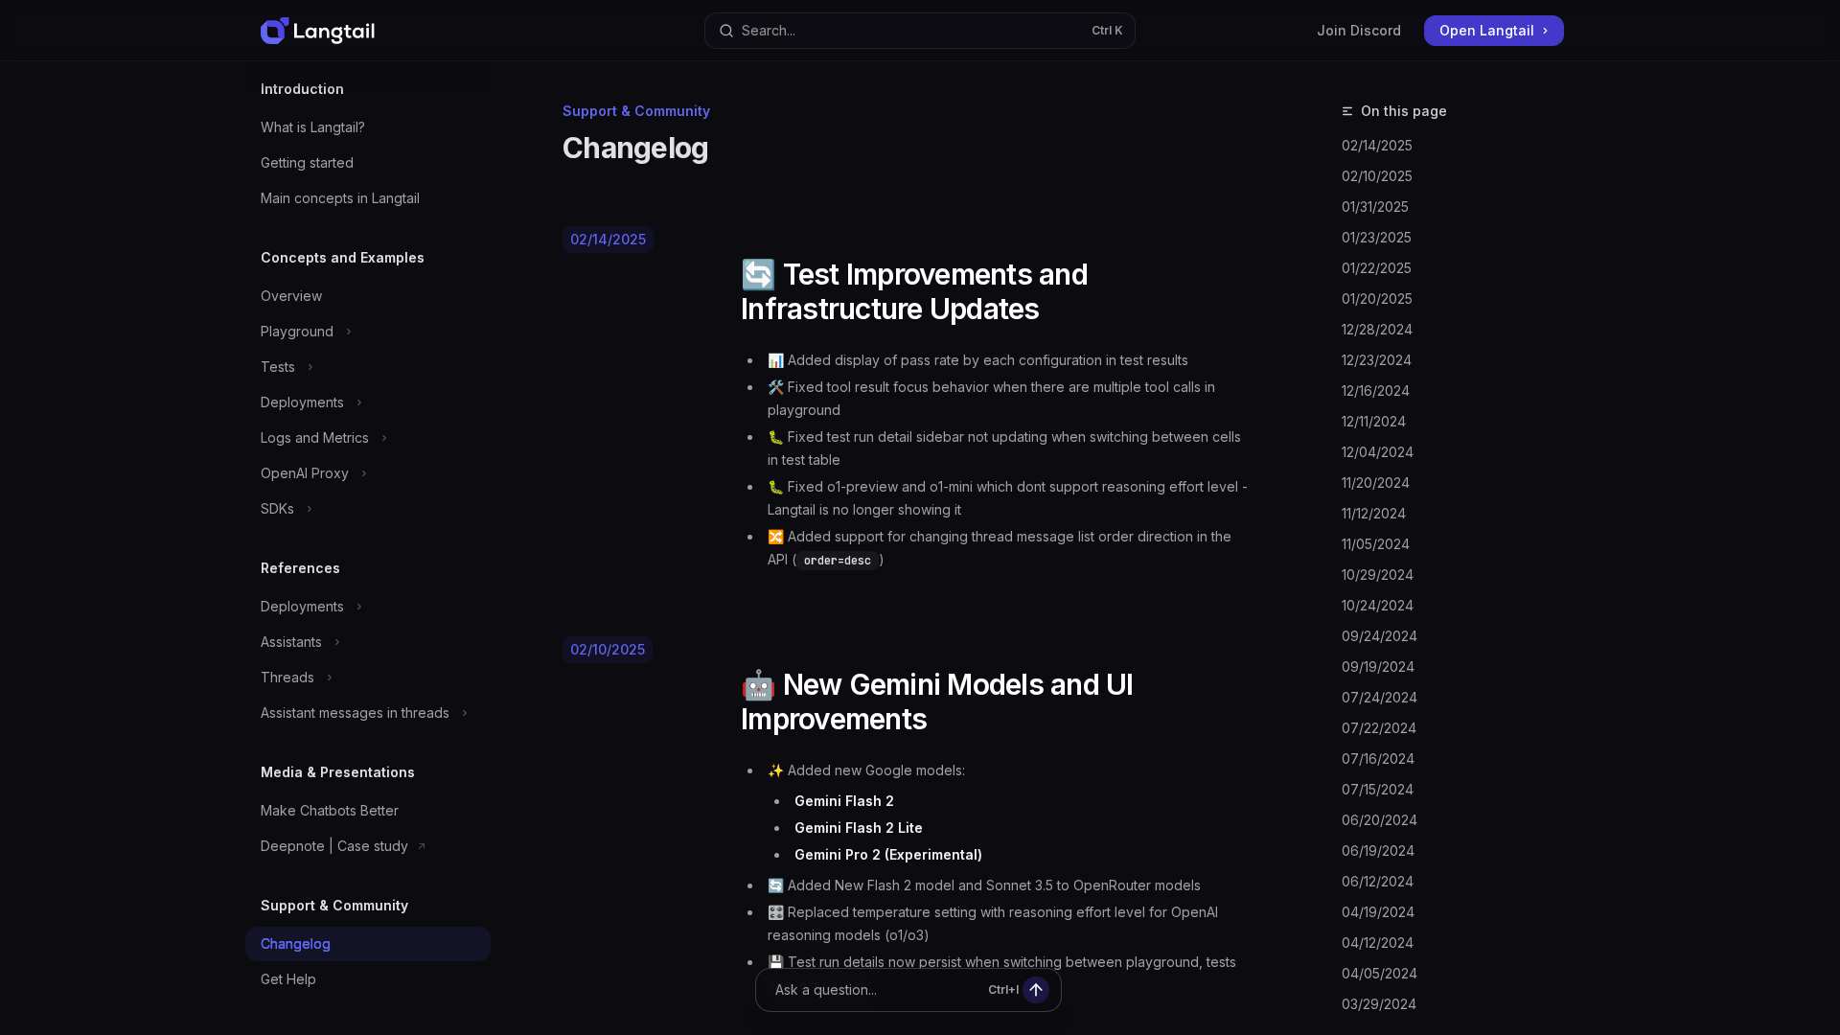Expand the Playground sidebar chevron
The height and width of the screenshot is (1035, 1840).
coord(349,332)
